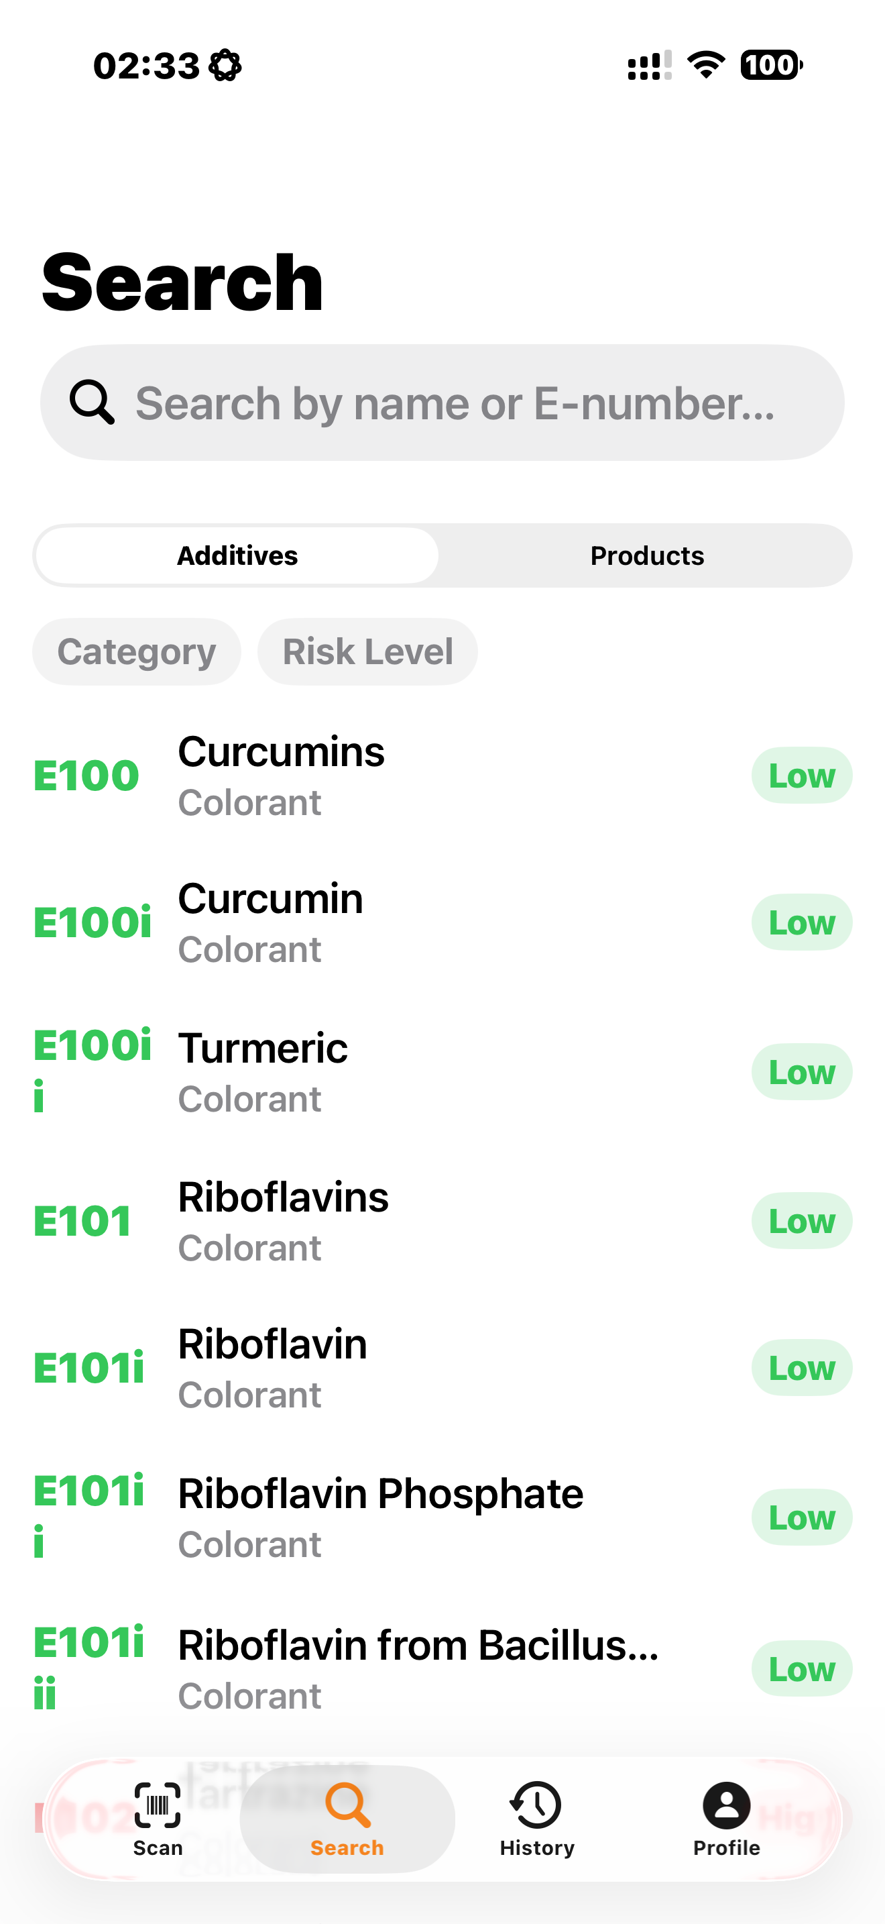Image resolution: width=885 pixels, height=1924 pixels.
Task: Open the Scan barcode tab
Action: 158,1819
